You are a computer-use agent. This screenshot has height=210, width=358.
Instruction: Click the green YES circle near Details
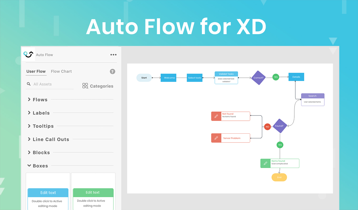(x=276, y=77)
